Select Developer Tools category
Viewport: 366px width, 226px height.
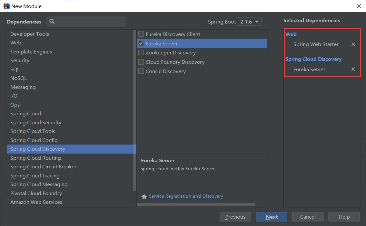coord(70,34)
